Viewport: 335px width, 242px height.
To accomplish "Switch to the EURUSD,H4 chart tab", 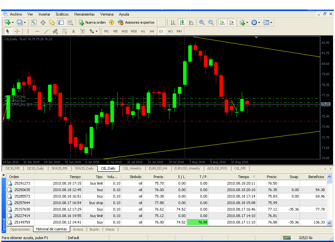I will pyautogui.click(x=158, y=169).
